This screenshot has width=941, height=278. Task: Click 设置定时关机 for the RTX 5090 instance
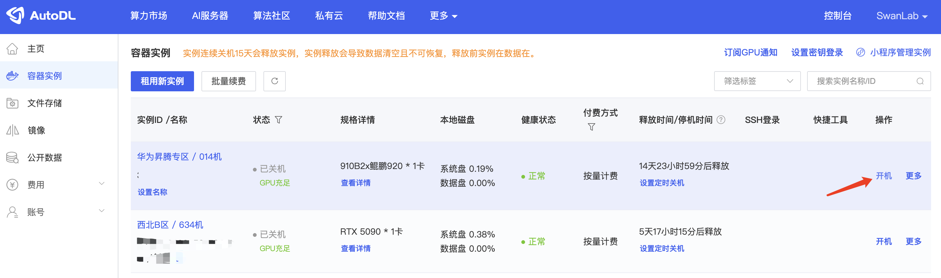(x=661, y=249)
